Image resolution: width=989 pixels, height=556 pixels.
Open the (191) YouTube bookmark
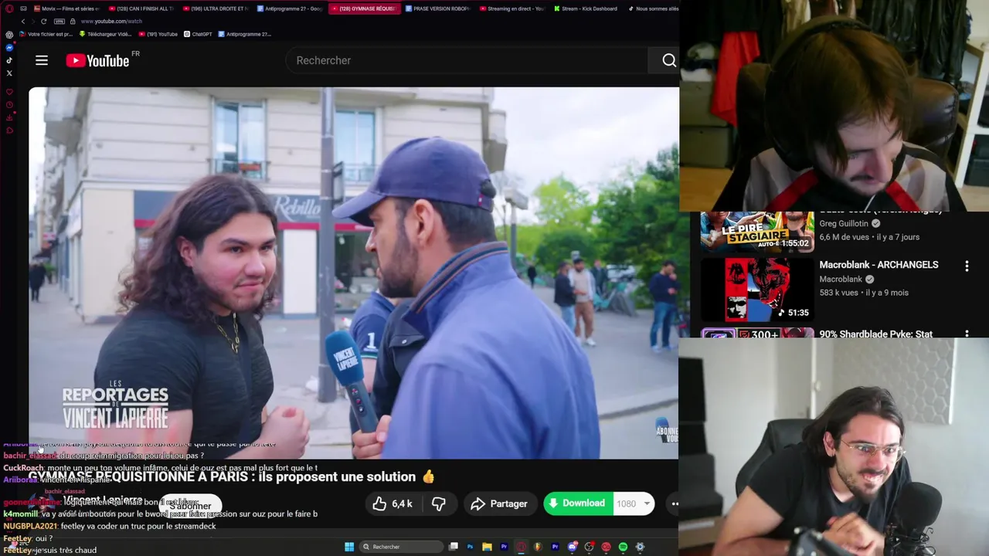coord(158,34)
